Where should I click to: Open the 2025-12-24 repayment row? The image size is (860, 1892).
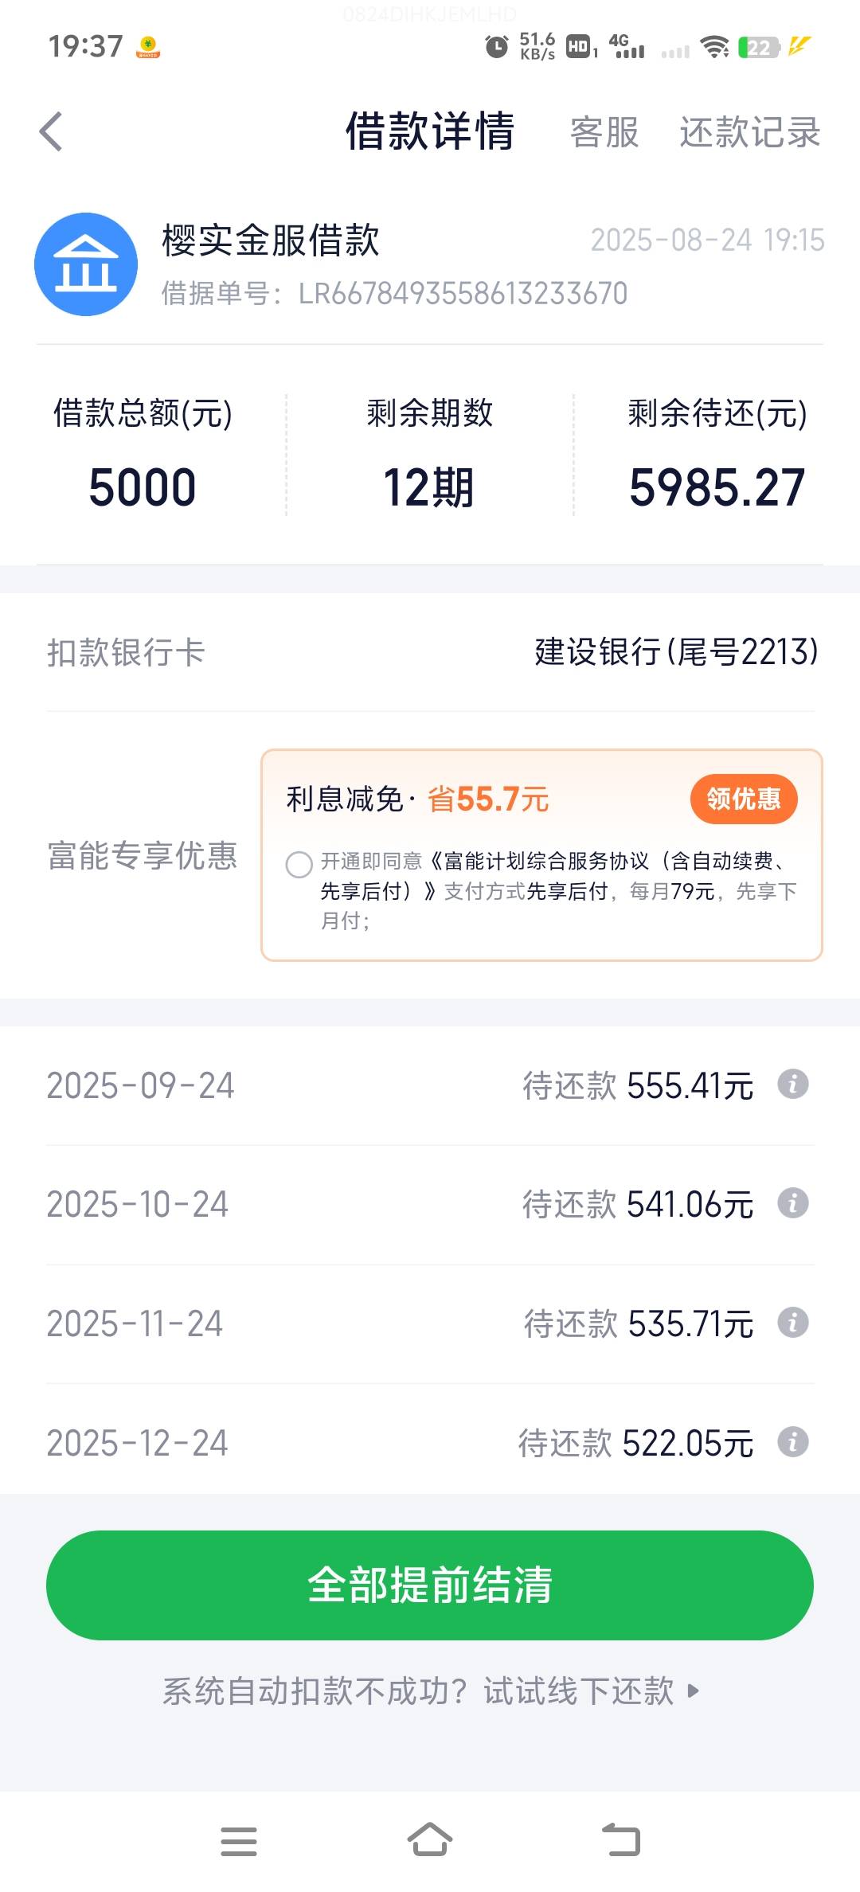pyautogui.click(x=430, y=1443)
